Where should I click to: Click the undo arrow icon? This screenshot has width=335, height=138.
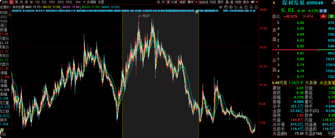point(236,7)
